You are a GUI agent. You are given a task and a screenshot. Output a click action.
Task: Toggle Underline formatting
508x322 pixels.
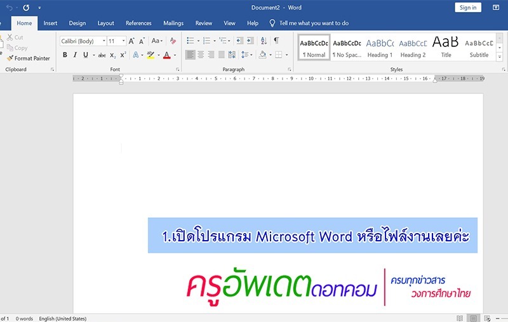[86, 55]
